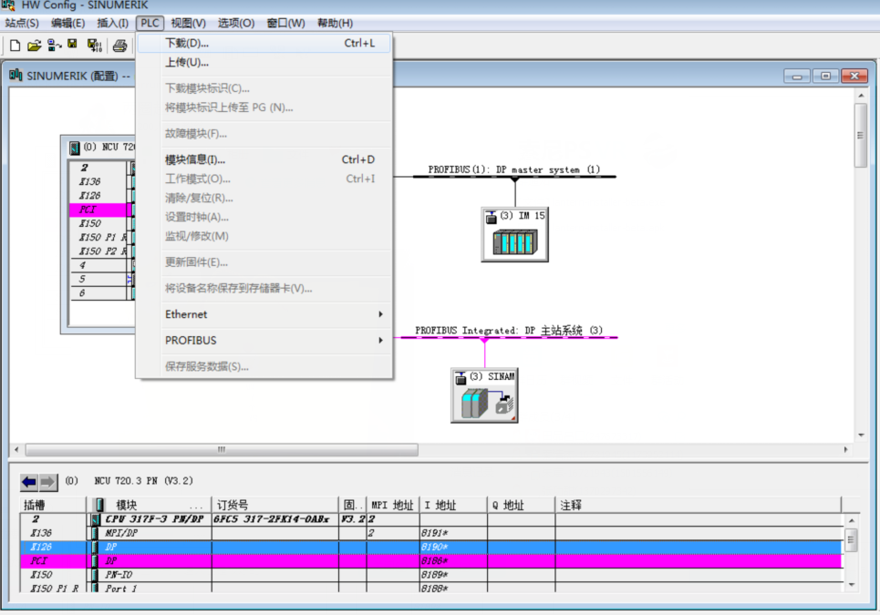880x615 pixels.
Task: Open the 站点(S) menu
Action: click(x=22, y=23)
